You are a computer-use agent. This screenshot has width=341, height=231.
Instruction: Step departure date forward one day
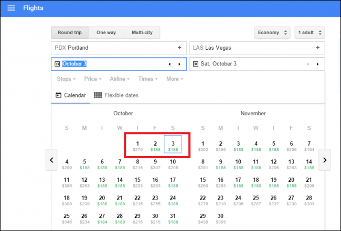pyautogui.click(x=179, y=64)
